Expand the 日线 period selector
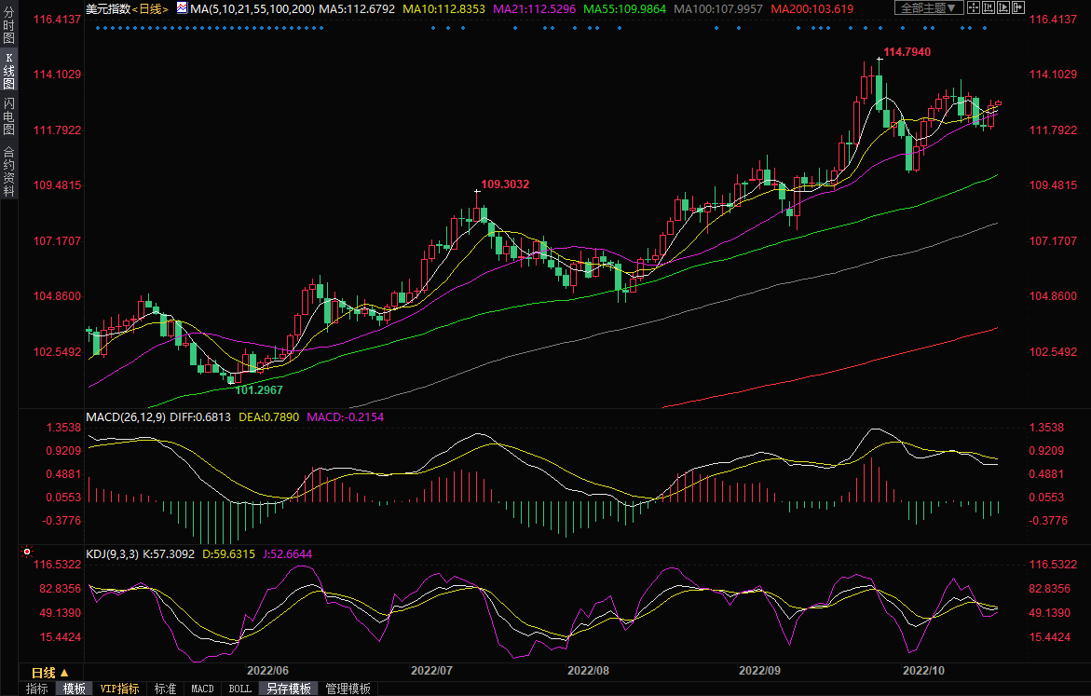The width and height of the screenshot is (1091, 696). (x=50, y=672)
